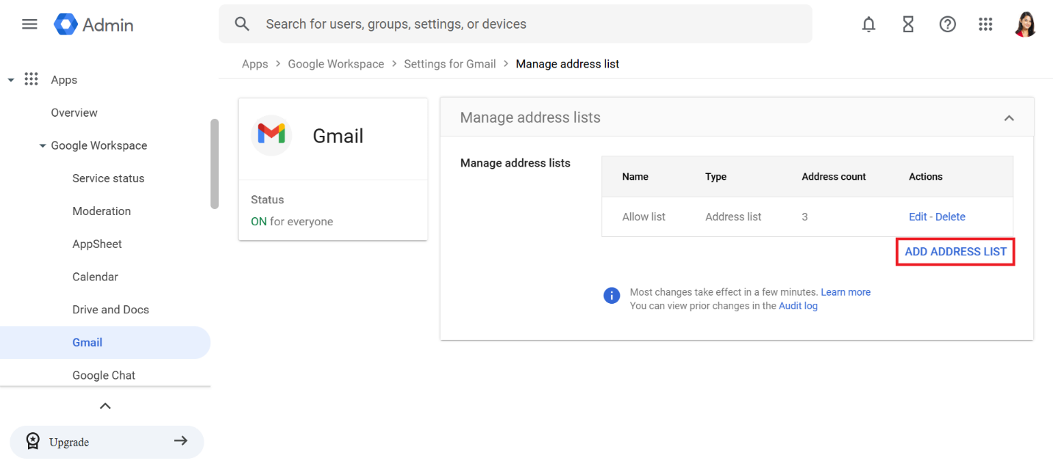This screenshot has width=1053, height=469.
Task: Go to Apps breadcrumb
Action: pos(254,64)
